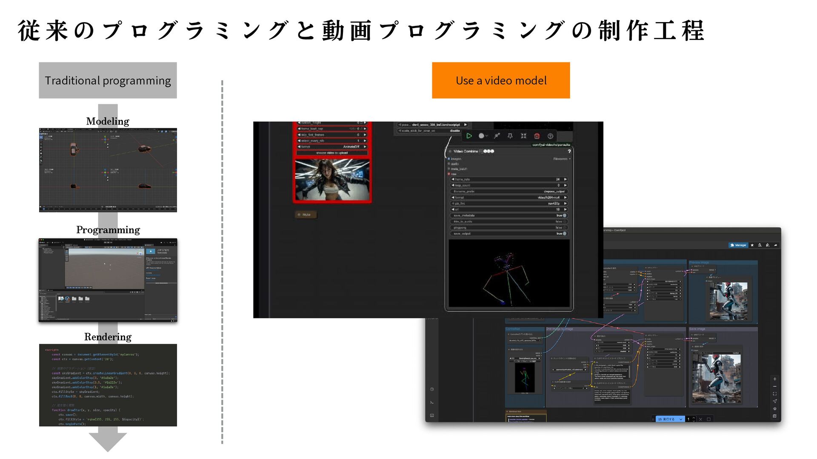The height and width of the screenshot is (459, 817).
Task: Click the canvas zoom-in plus icon
Action: click(x=774, y=379)
